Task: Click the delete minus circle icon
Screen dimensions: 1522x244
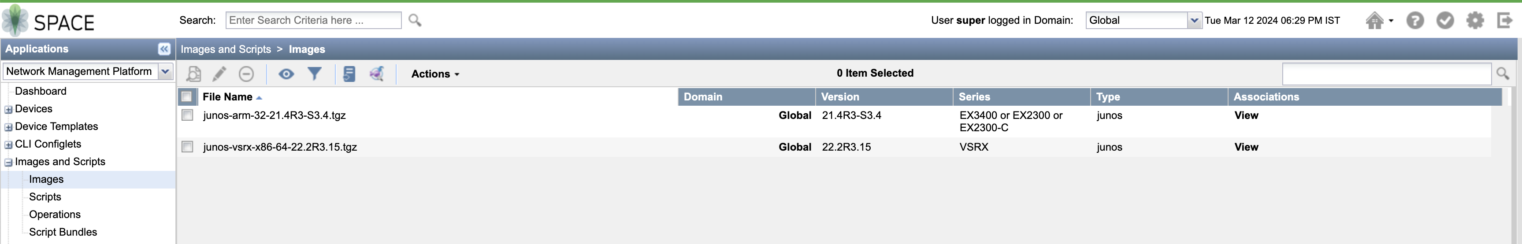Action: (x=246, y=74)
